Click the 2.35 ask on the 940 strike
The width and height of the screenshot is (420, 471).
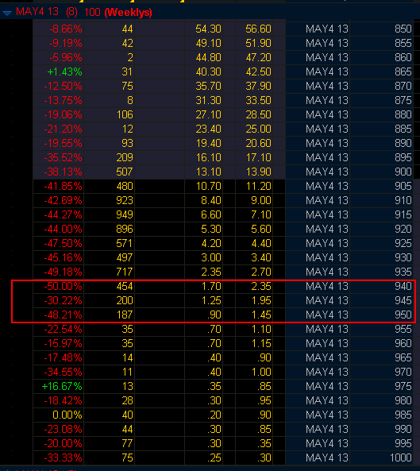click(261, 286)
